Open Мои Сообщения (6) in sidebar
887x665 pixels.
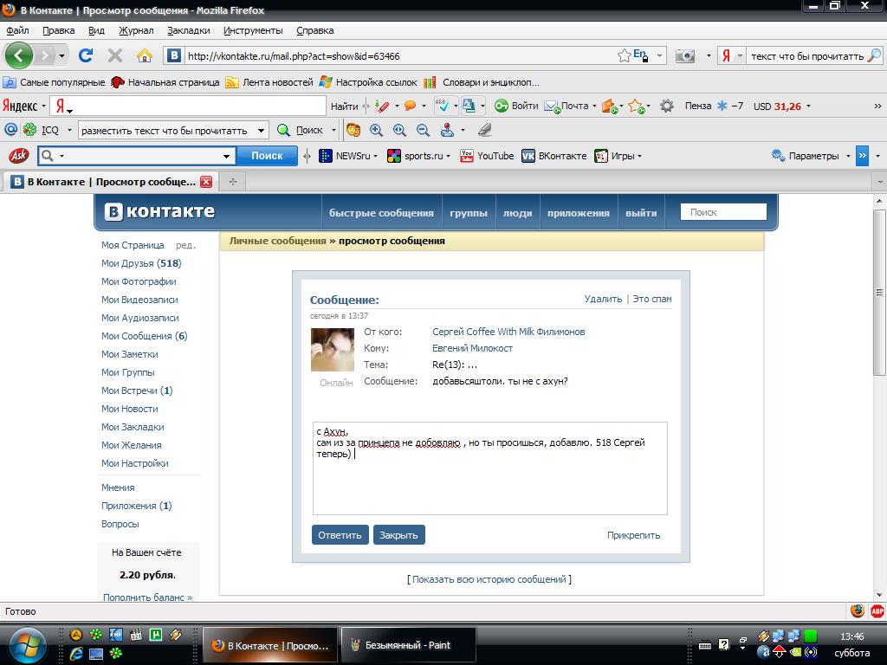pyautogui.click(x=145, y=336)
